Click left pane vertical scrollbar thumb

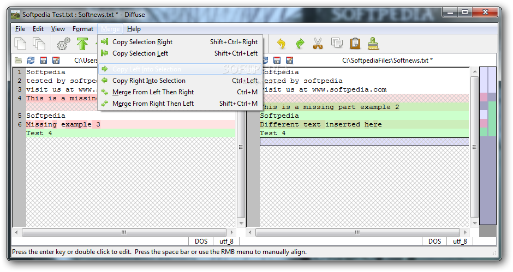click(x=241, y=147)
